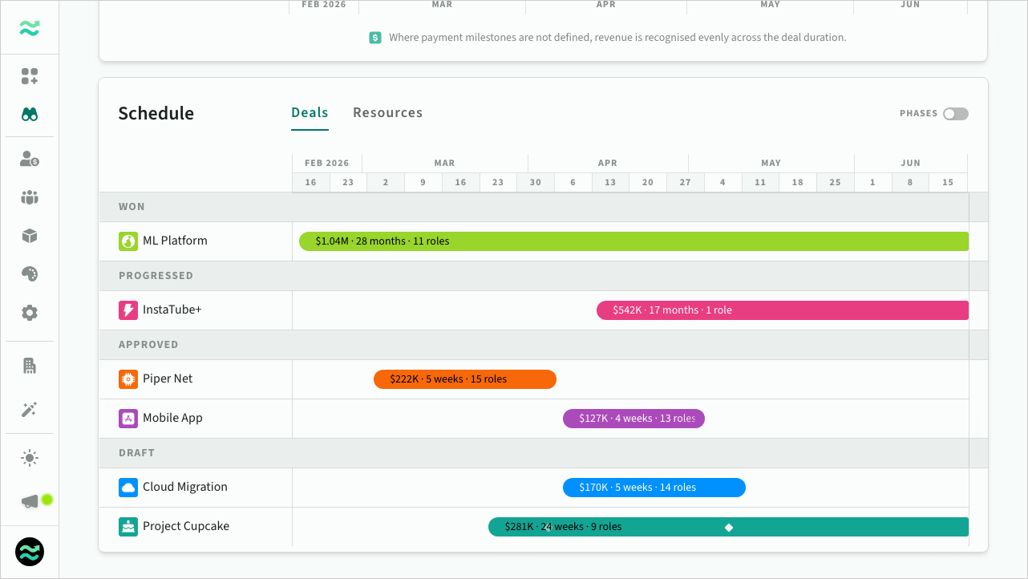Click the magic wand sidebar icon

pos(30,410)
